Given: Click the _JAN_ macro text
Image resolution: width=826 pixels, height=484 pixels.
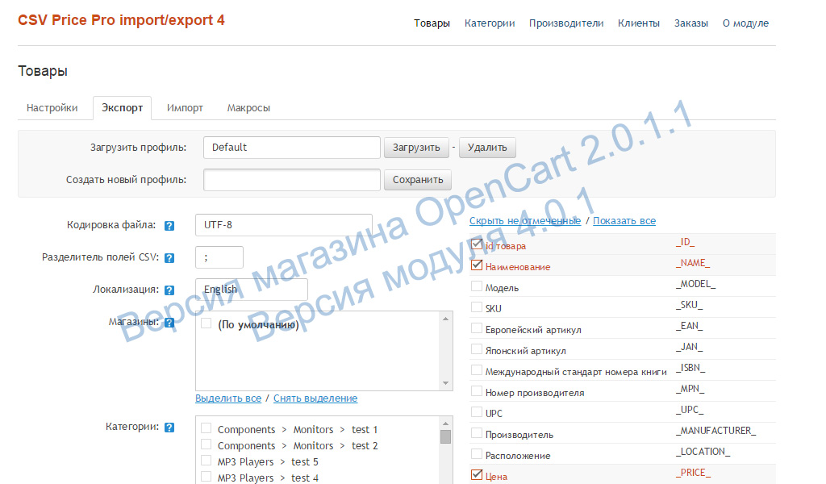Looking at the screenshot, I should click(x=689, y=347).
